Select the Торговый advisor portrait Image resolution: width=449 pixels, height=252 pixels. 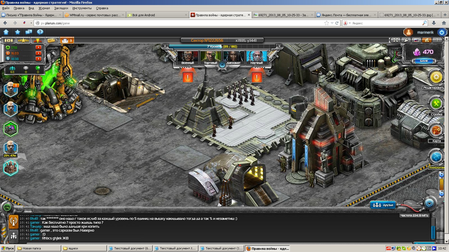point(210,58)
